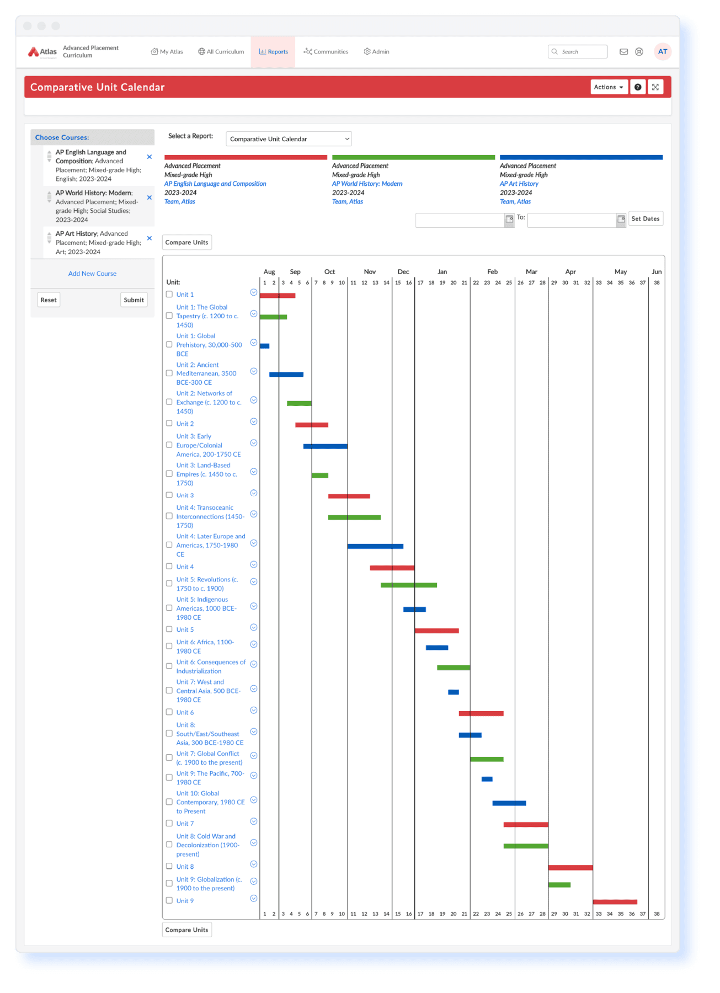Open the To date calendar picker icon
Screen dimensions: 720x993
pos(621,219)
